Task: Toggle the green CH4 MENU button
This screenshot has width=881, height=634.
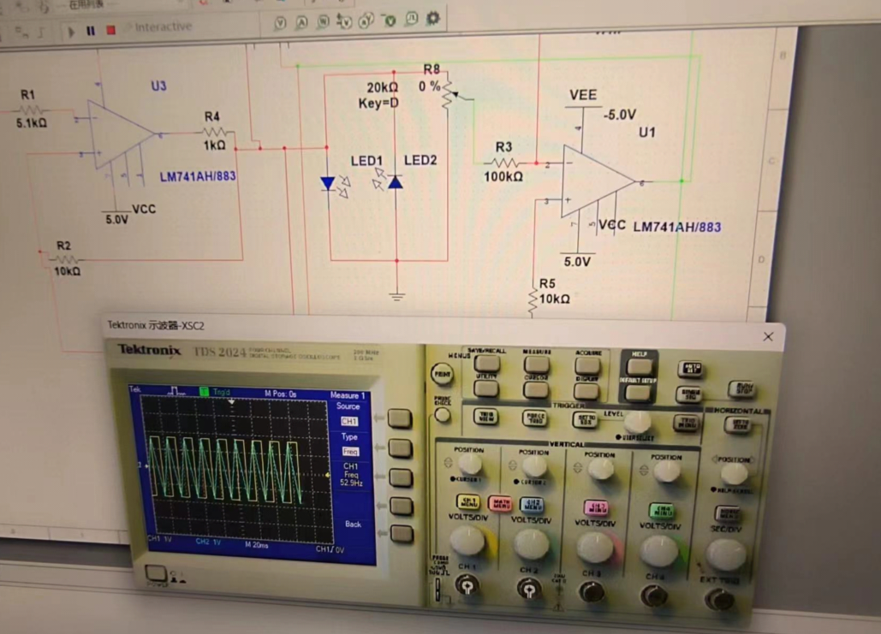Action: click(662, 511)
